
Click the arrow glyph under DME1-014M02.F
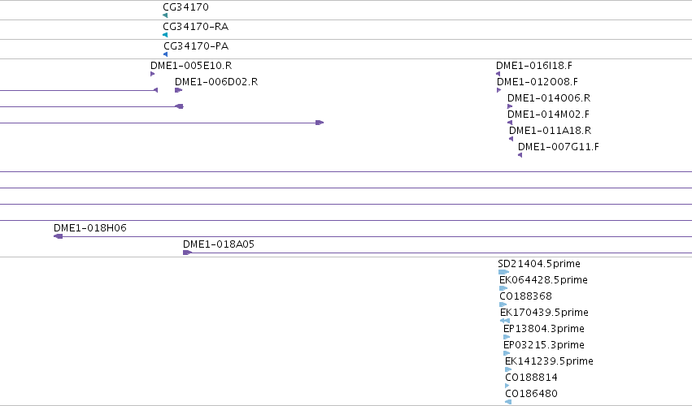pos(510,123)
